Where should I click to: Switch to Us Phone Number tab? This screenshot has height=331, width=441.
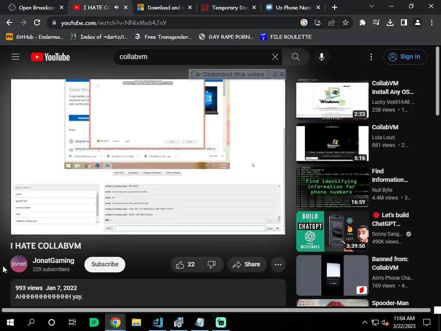tap(292, 8)
